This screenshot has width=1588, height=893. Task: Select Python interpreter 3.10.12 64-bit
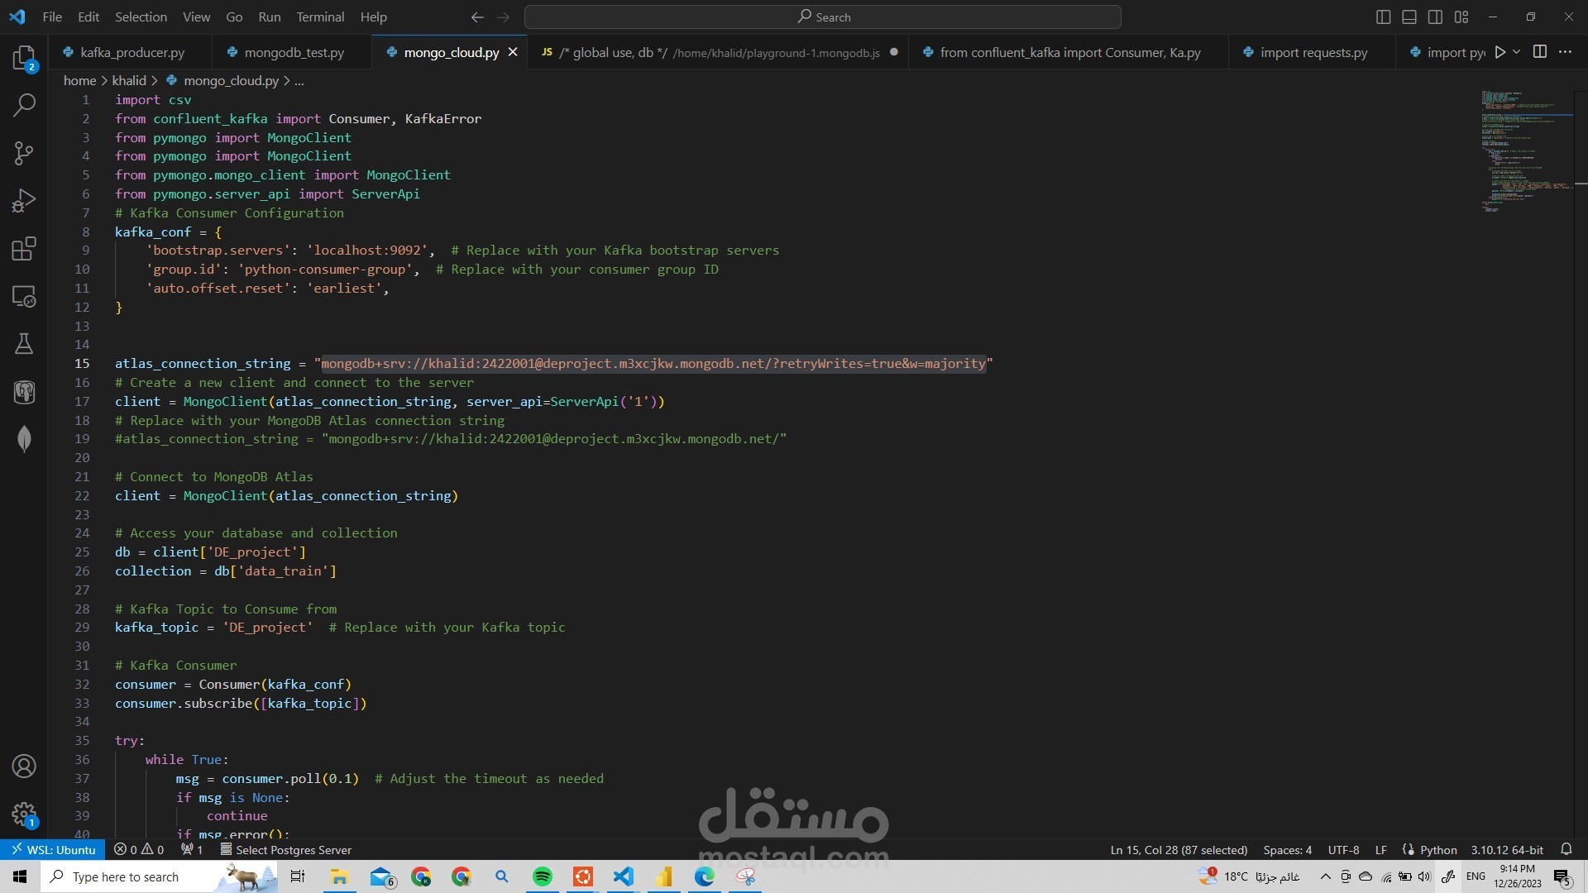coord(1507,849)
